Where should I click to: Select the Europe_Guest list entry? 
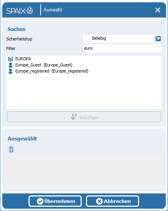[44, 65]
